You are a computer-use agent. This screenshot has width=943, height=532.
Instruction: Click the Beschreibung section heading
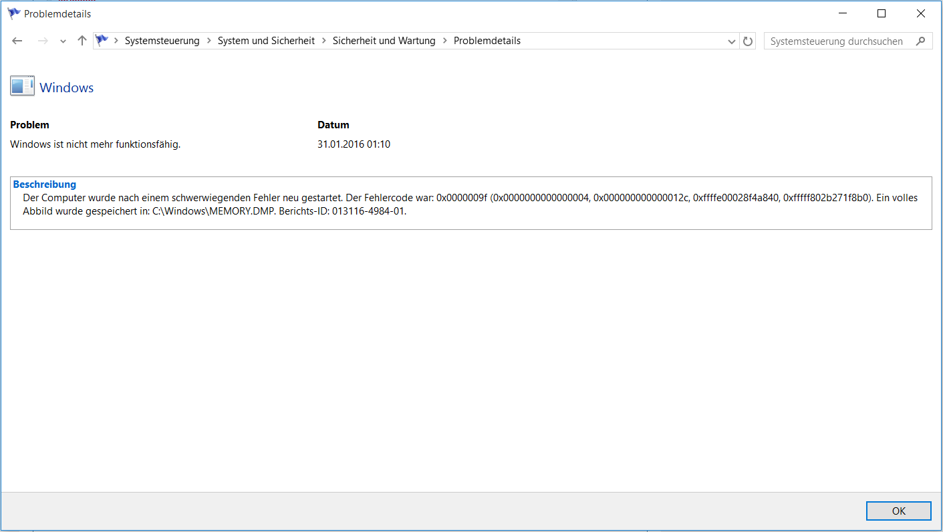point(45,184)
